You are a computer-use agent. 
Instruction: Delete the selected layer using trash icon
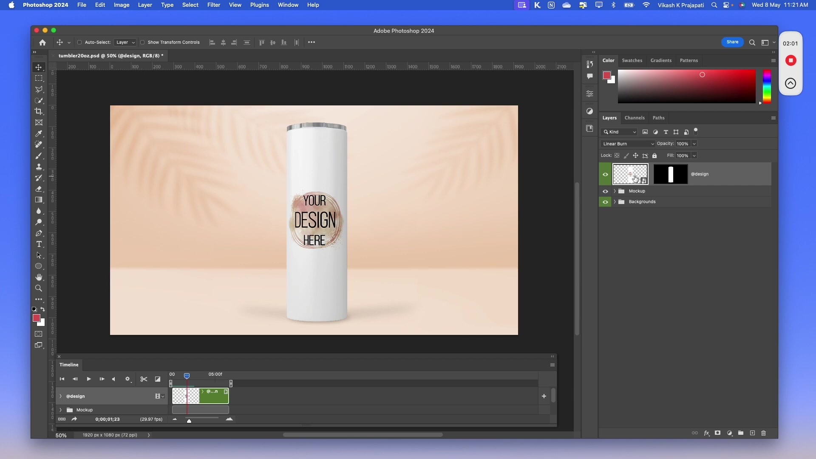(763, 433)
